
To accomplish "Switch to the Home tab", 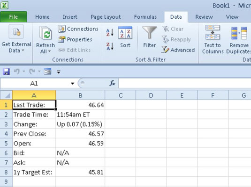I will (42, 17).
